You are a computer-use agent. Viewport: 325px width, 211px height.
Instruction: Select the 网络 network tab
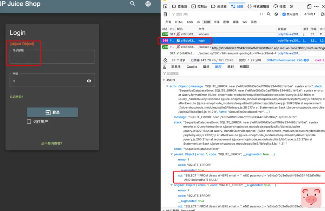(237, 6)
